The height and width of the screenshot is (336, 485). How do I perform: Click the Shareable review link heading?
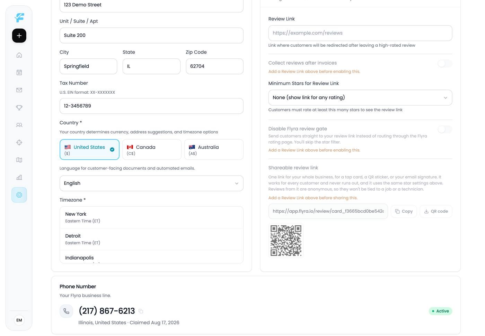tap(293, 168)
